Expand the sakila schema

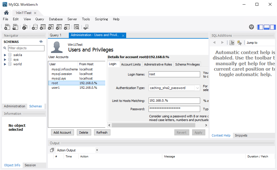(x=5, y=55)
